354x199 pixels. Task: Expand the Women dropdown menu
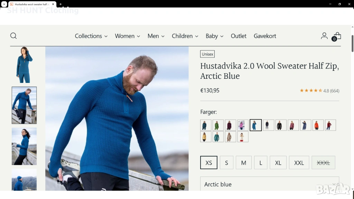(x=127, y=36)
